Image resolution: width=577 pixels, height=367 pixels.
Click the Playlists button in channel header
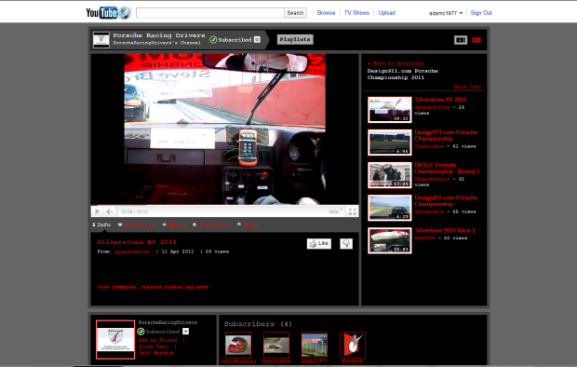click(x=295, y=39)
